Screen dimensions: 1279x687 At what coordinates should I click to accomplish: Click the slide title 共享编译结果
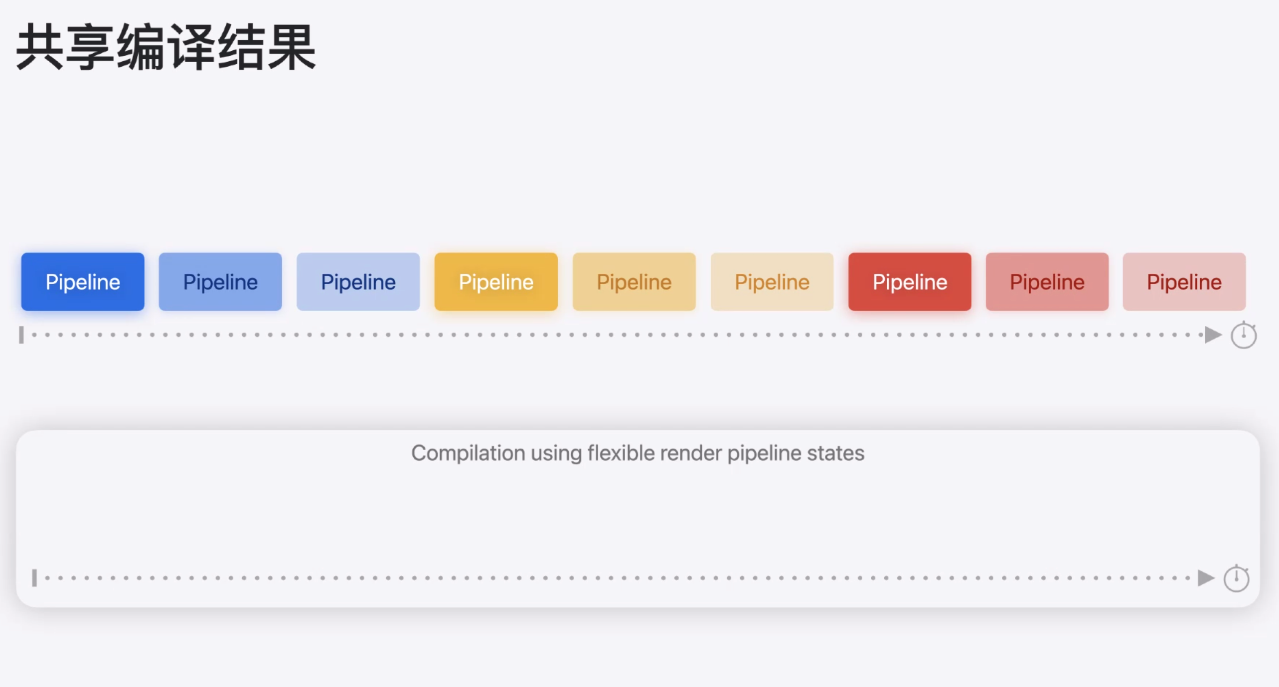(x=166, y=47)
